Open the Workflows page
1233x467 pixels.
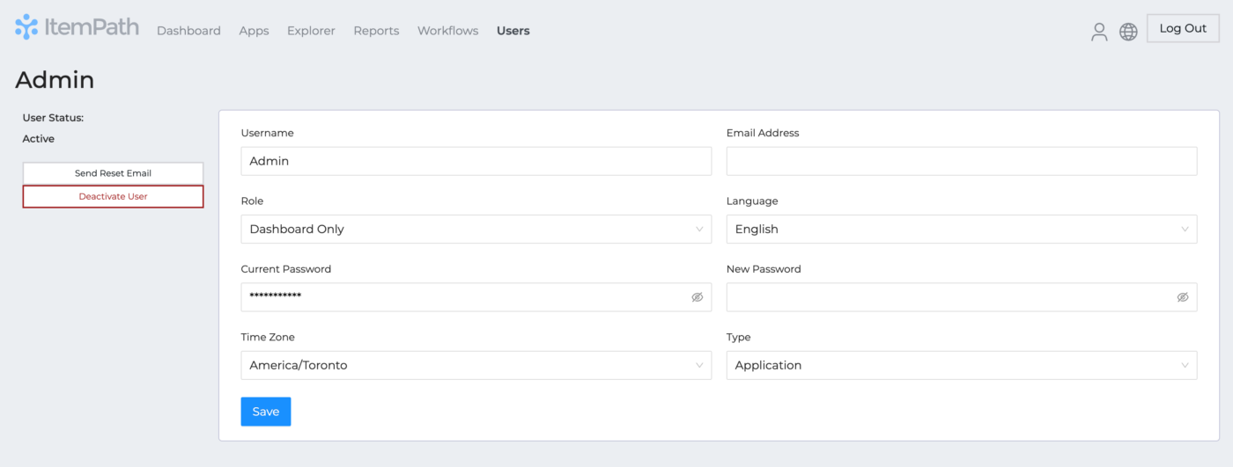point(447,31)
